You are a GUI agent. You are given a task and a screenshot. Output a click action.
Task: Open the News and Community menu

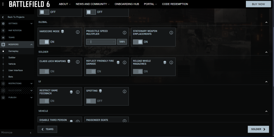[x=92, y=4]
